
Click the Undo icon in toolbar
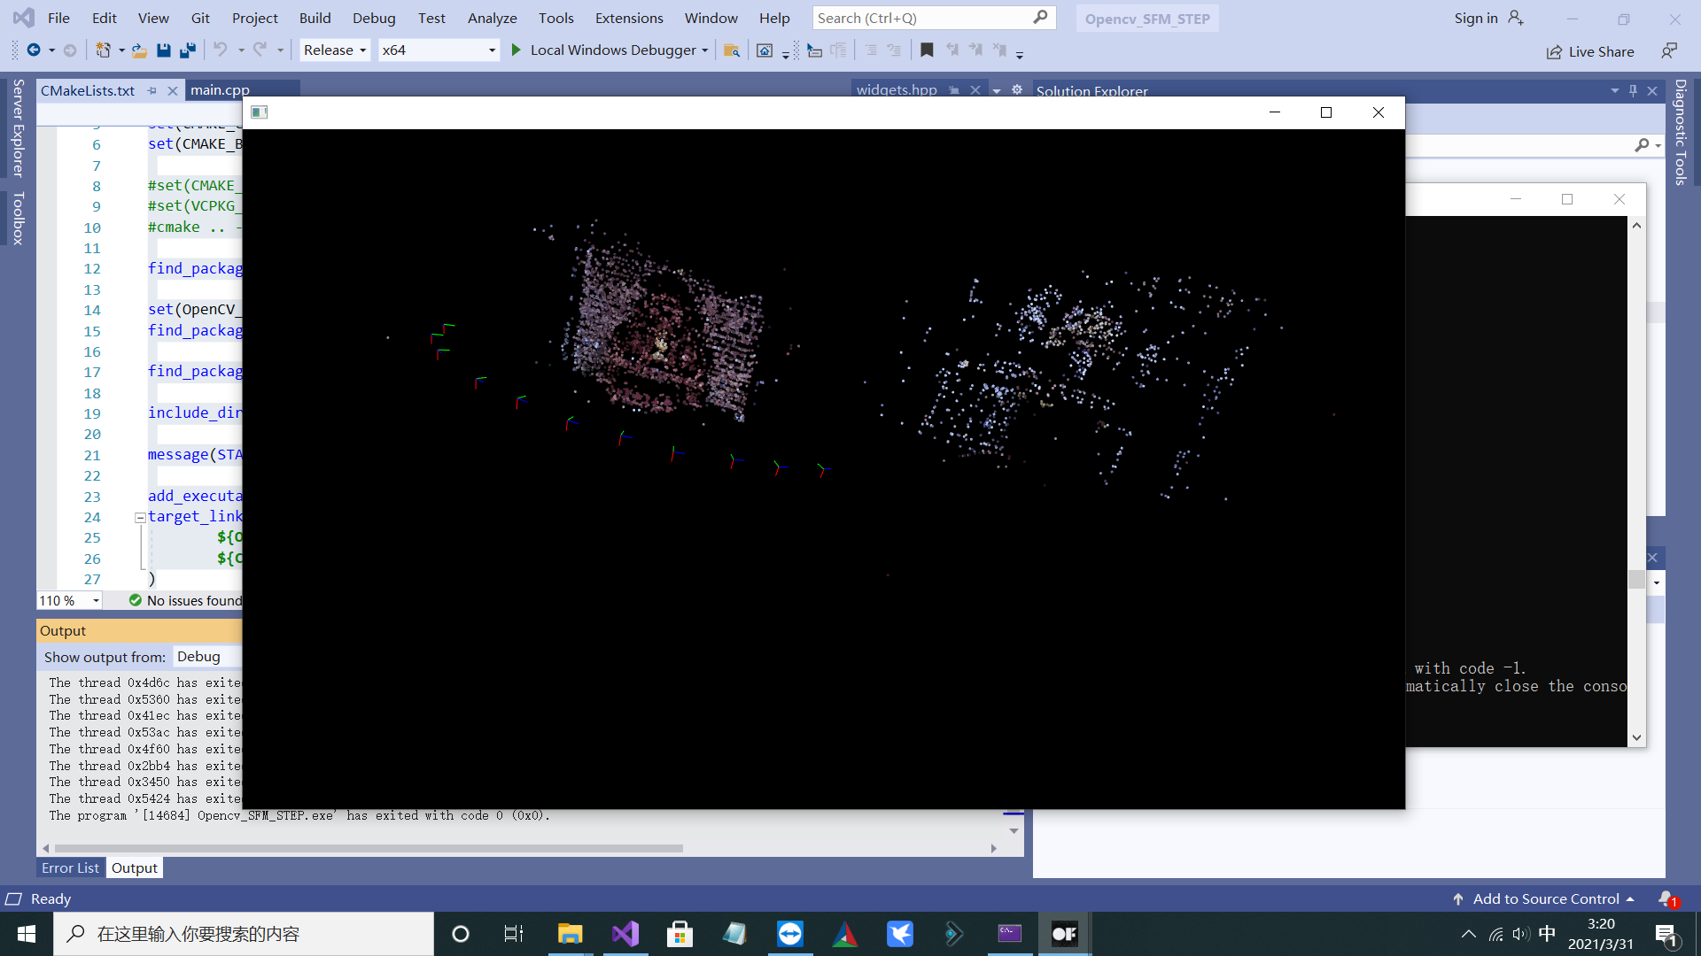(x=220, y=50)
